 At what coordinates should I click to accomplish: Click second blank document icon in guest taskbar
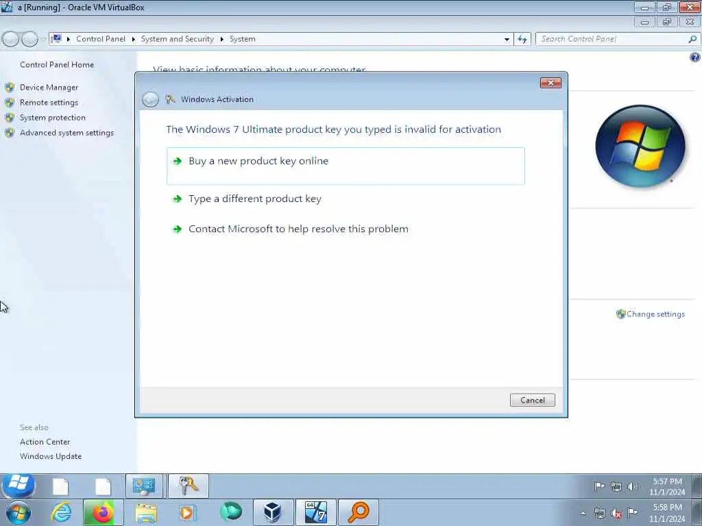103,487
